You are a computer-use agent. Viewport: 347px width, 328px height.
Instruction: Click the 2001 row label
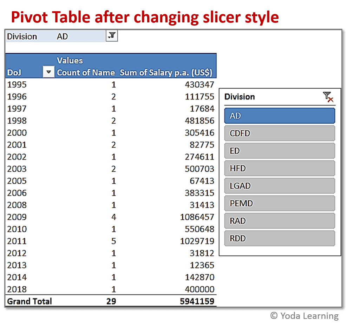pyautogui.click(x=17, y=145)
